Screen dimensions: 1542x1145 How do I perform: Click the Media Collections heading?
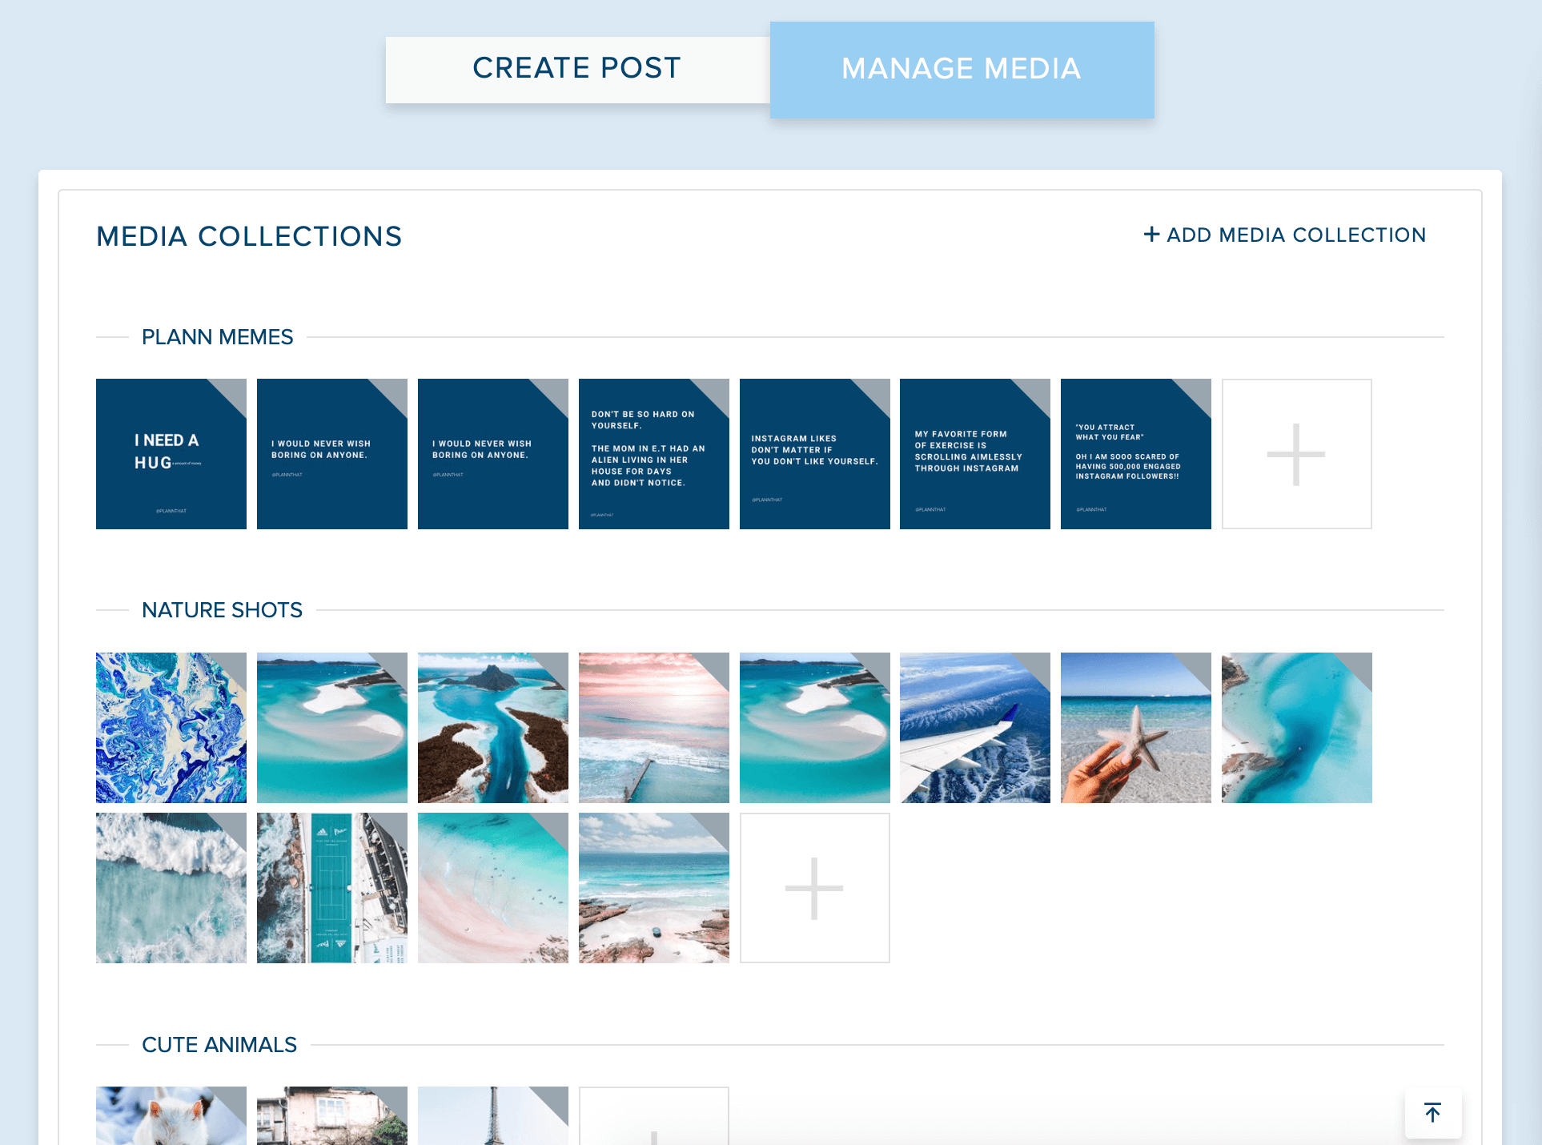[249, 235]
